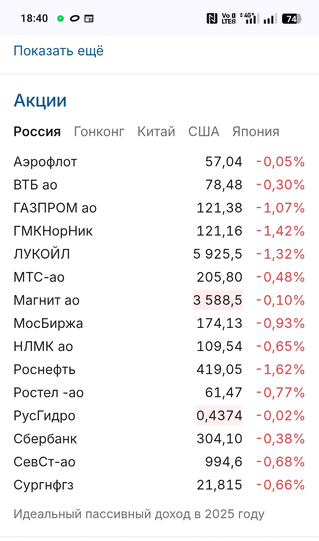Open the Аэрофлот stock quote
The height and width of the screenshot is (541, 319).
point(45,162)
